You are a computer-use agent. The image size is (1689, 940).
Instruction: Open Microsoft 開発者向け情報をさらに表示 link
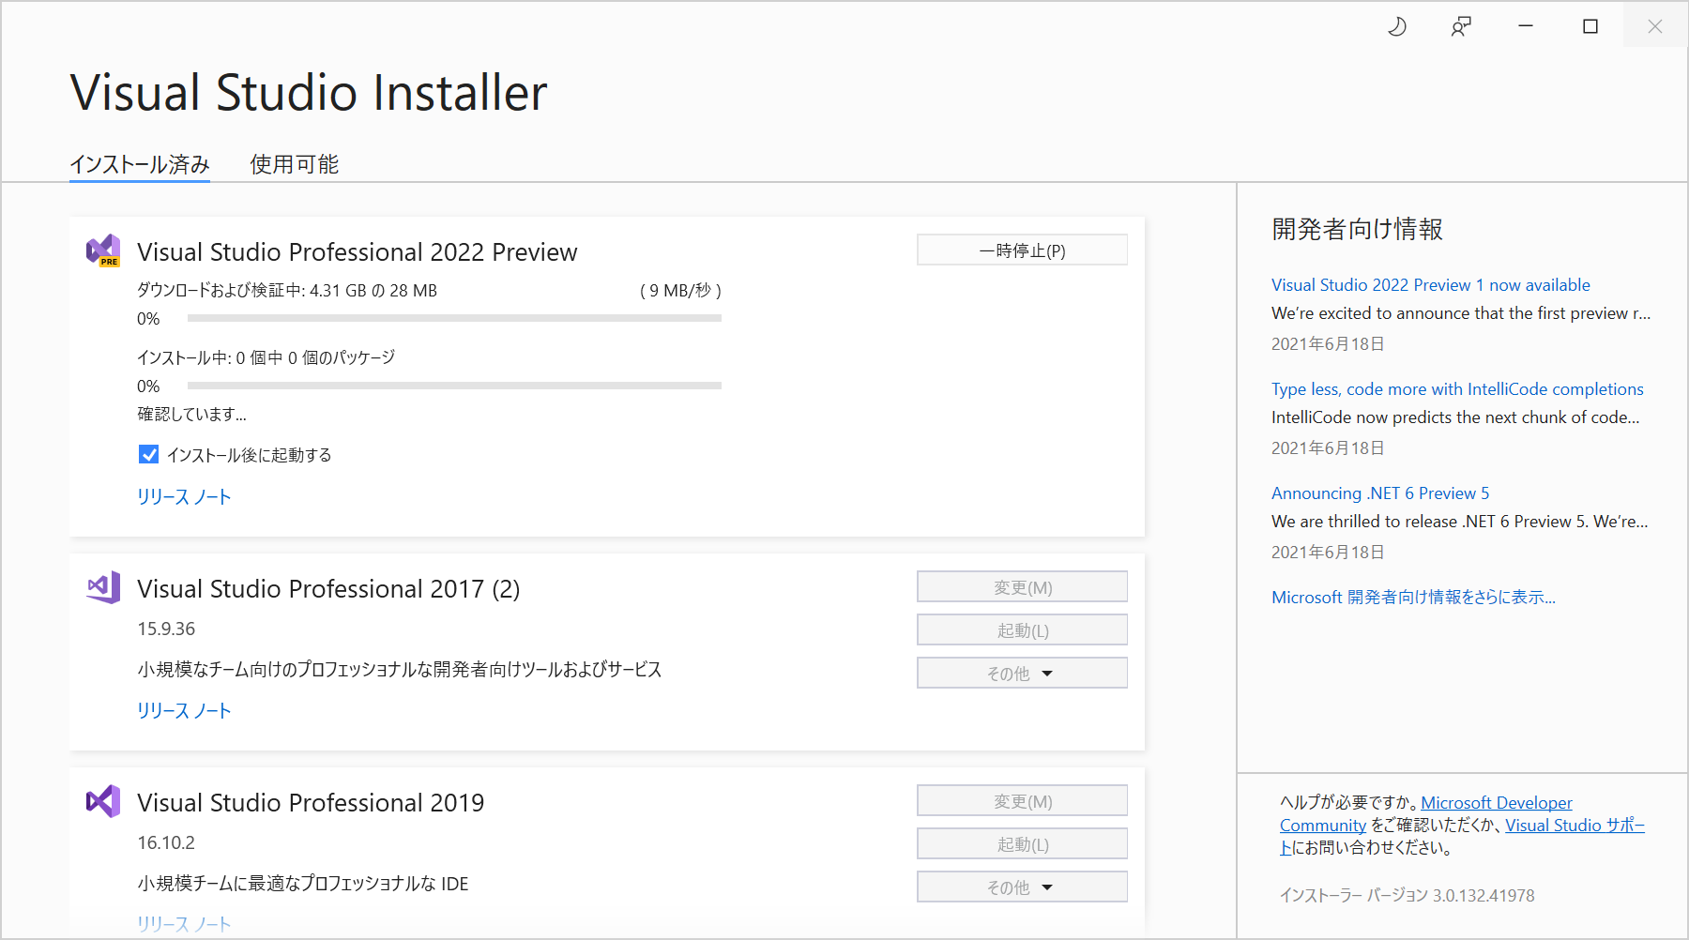(1413, 598)
